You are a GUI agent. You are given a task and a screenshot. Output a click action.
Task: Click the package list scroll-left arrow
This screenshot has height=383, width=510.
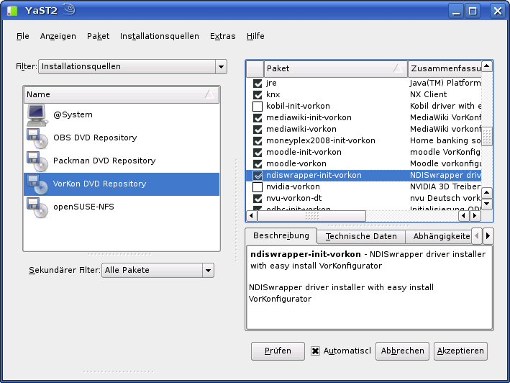click(251, 215)
